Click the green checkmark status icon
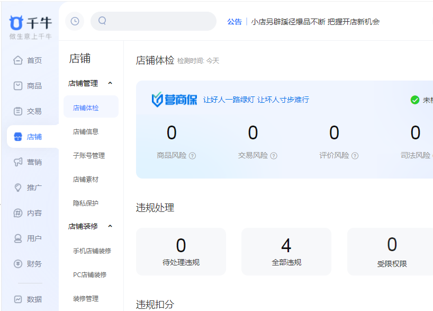Screen dimensions: 433x311 [x=415, y=100]
